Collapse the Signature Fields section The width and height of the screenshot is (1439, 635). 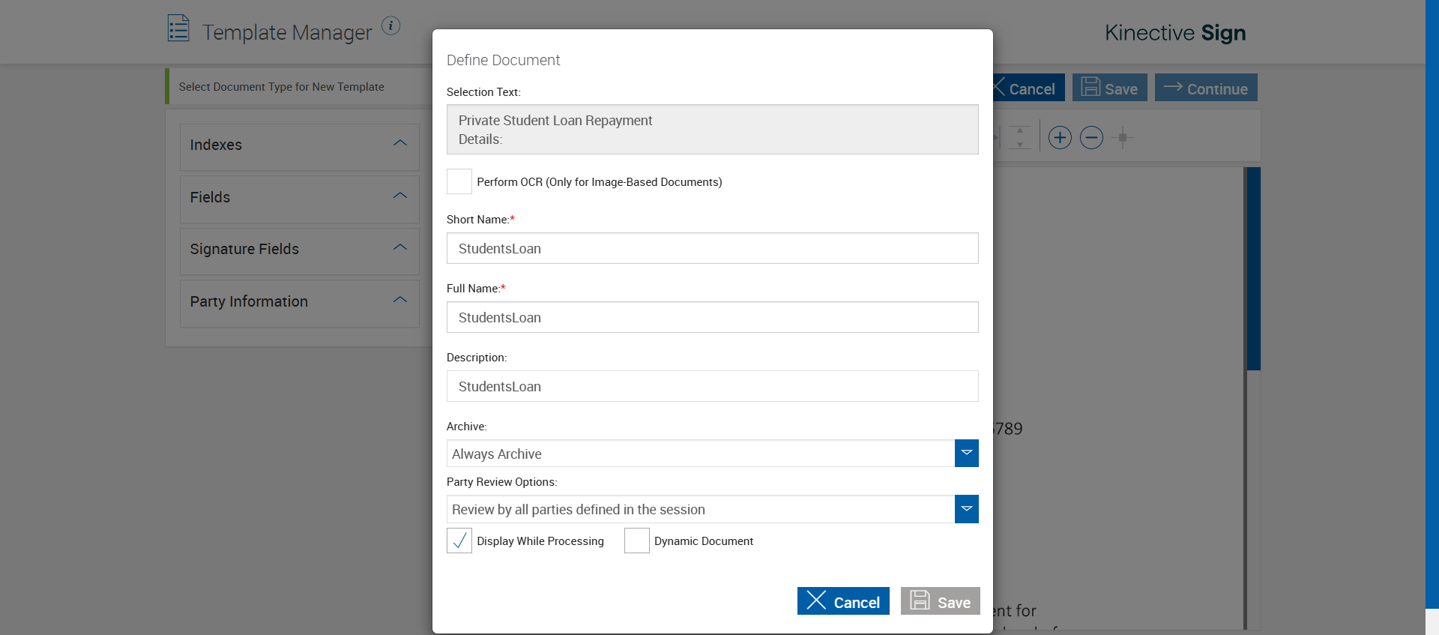point(400,247)
